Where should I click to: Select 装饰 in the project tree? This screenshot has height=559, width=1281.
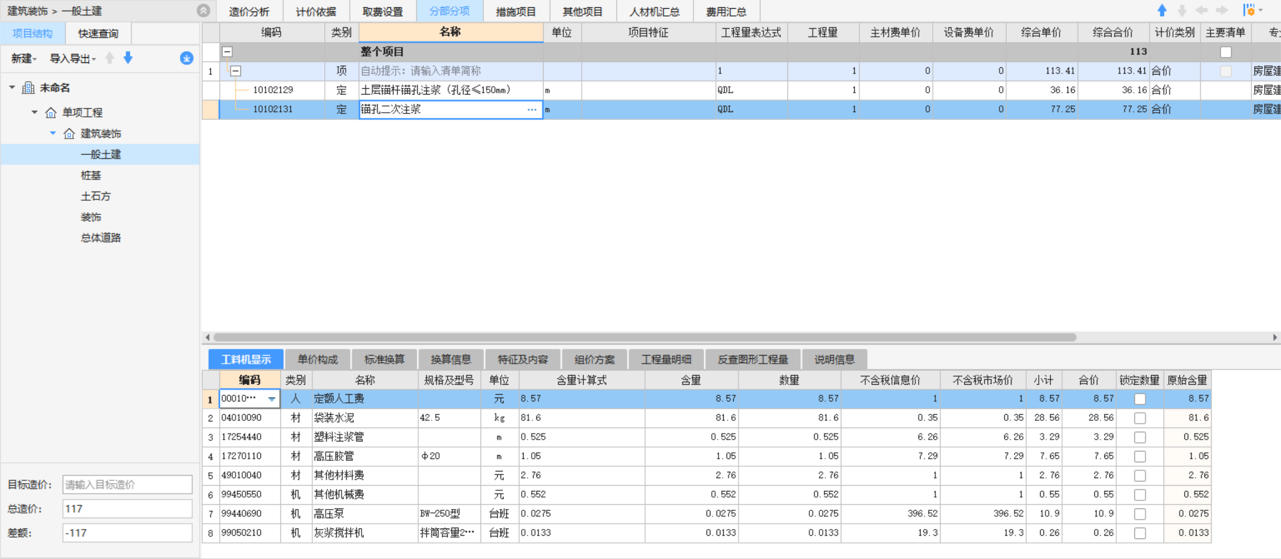(x=91, y=217)
